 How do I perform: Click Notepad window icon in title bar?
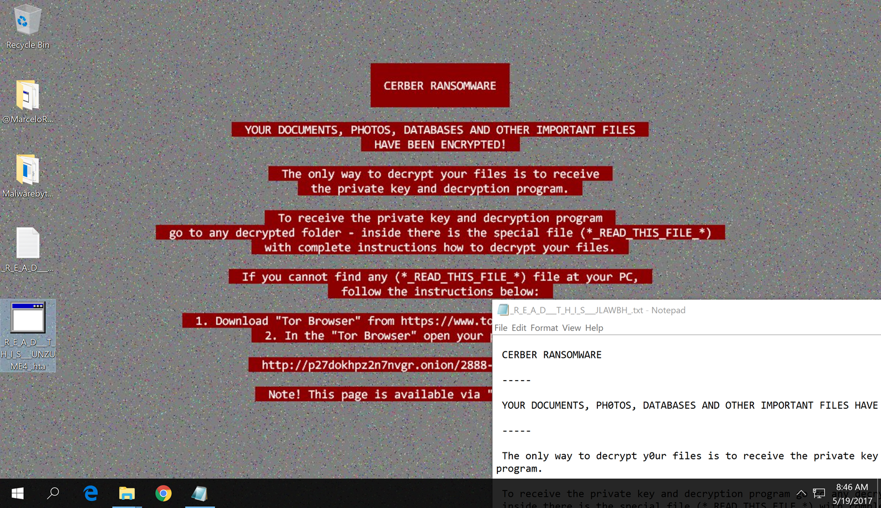pos(503,310)
